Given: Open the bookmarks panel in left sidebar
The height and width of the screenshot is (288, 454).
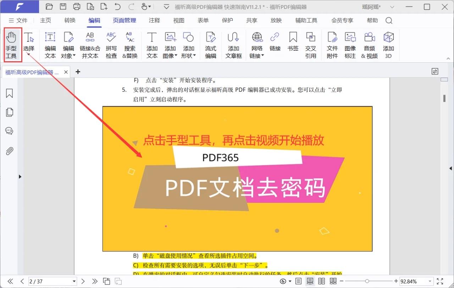Looking at the screenshot, I should [x=10, y=93].
